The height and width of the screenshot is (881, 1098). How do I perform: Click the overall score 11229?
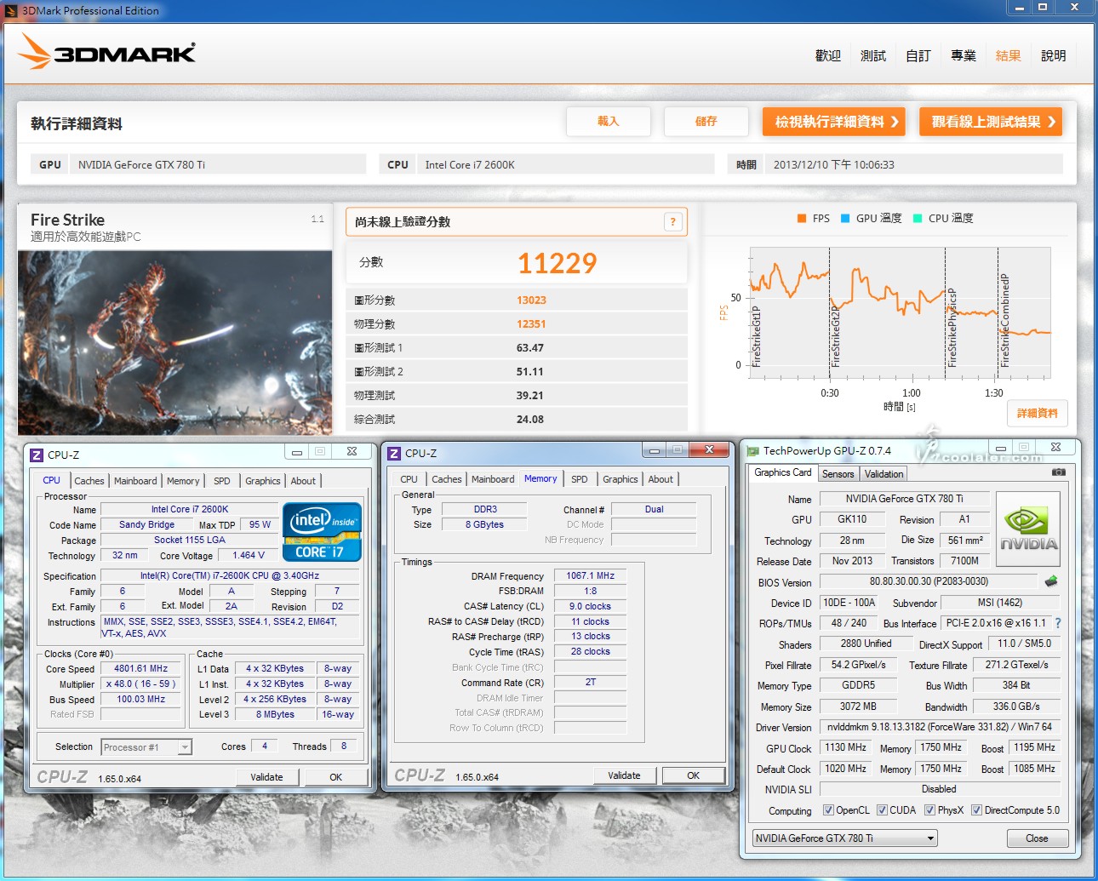[558, 263]
